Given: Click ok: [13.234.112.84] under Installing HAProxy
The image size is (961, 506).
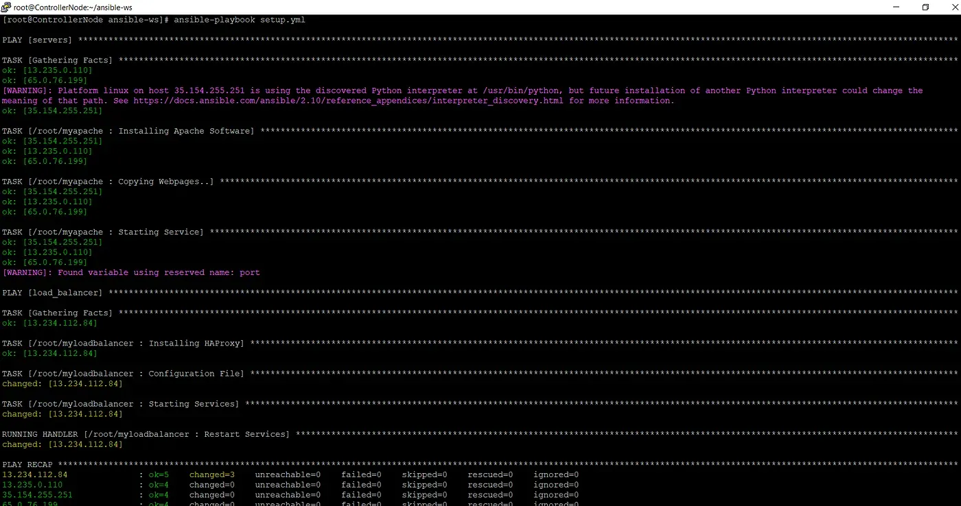Looking at the screenshot, I should click(x=49, y=354).
